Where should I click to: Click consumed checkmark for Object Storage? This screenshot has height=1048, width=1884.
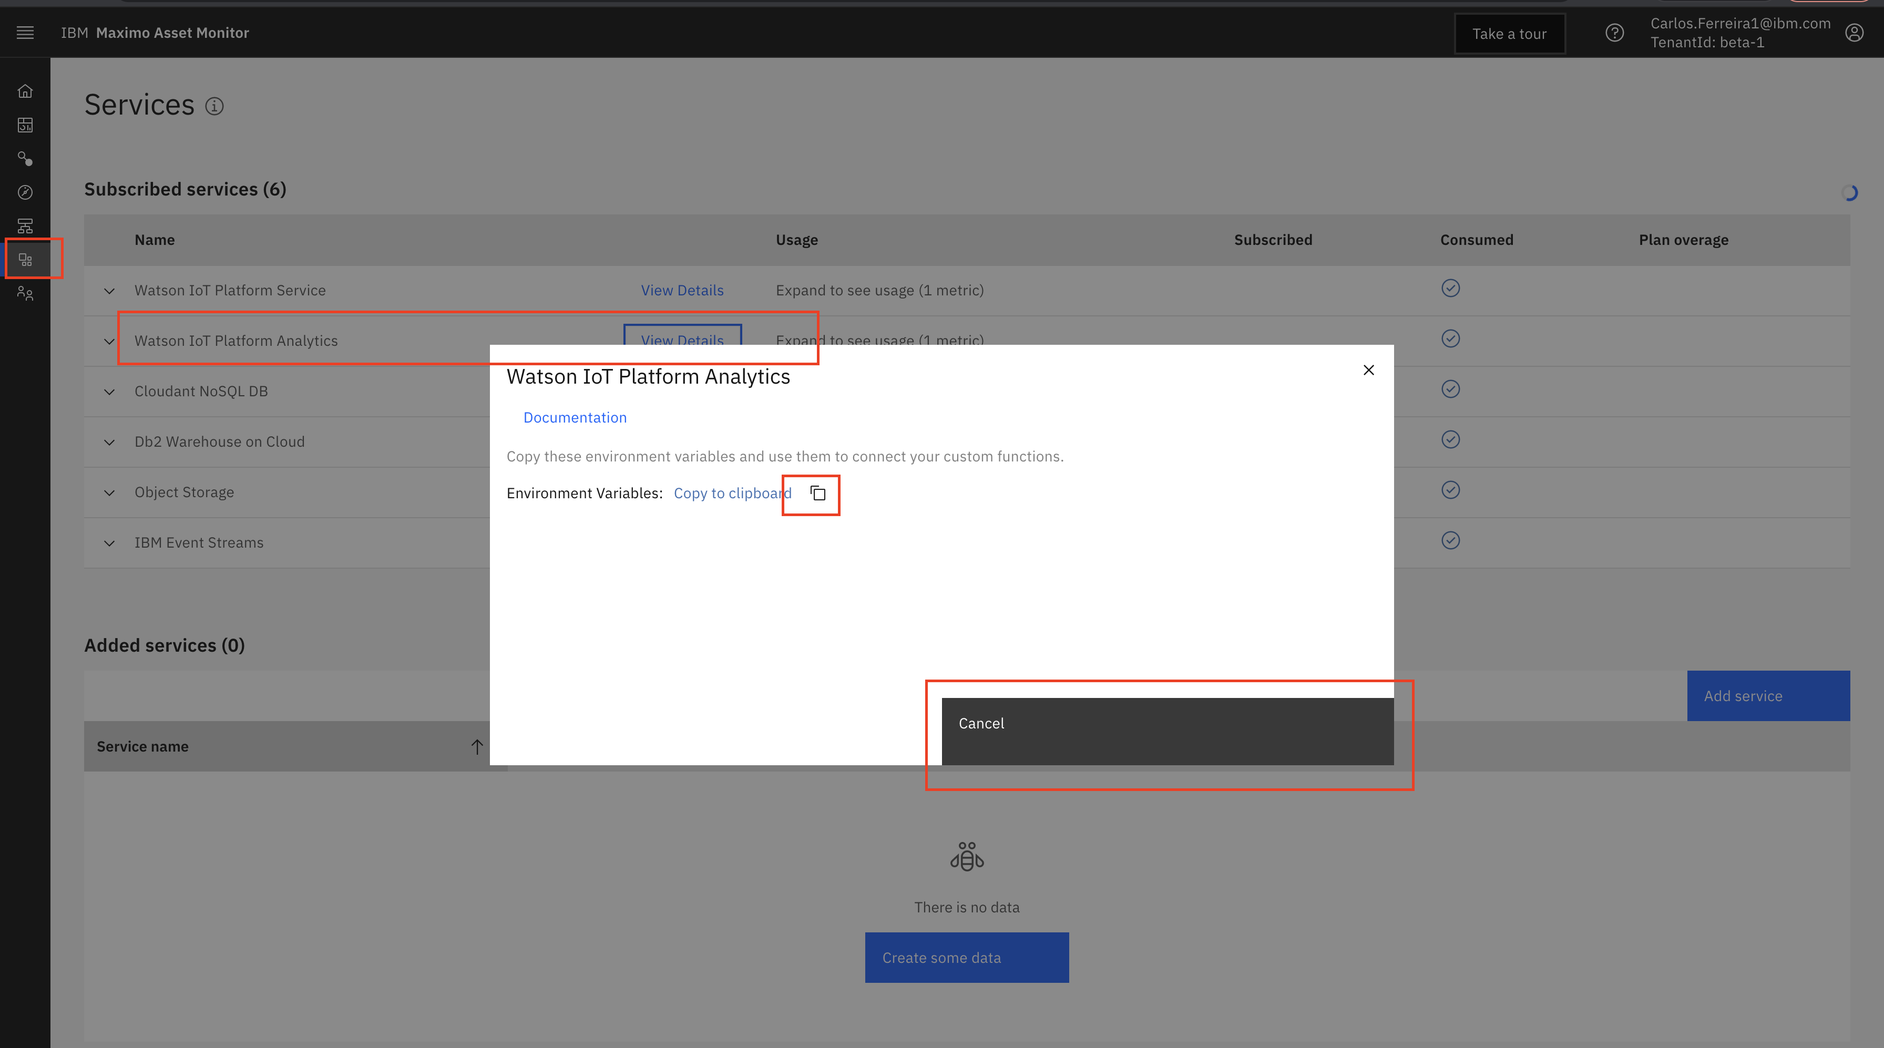(x=1450, y=490)
